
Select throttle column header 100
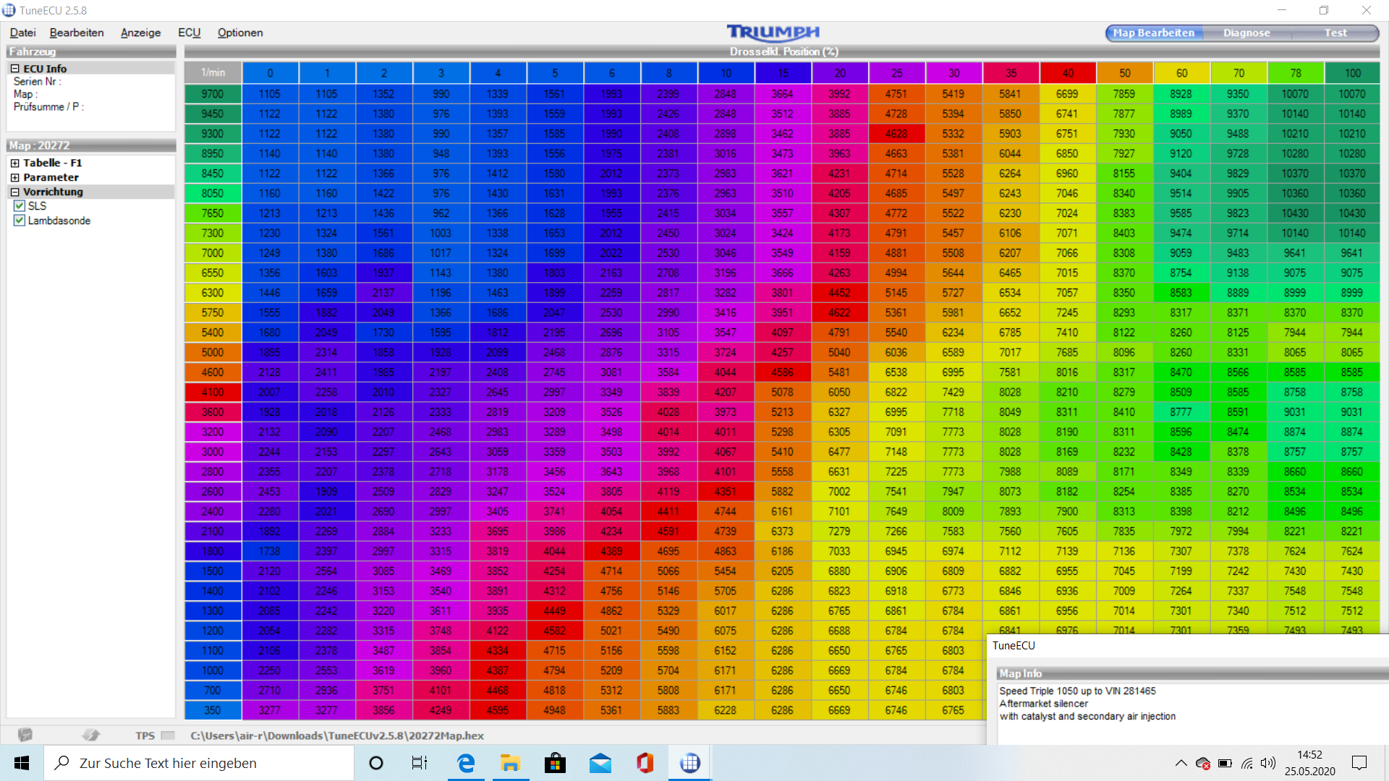1352,73
